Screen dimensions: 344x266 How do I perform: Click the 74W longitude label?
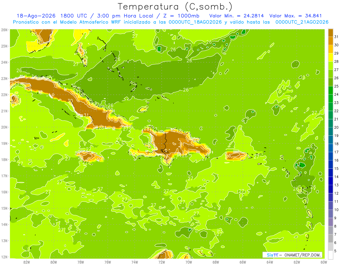tap(135, 262)
